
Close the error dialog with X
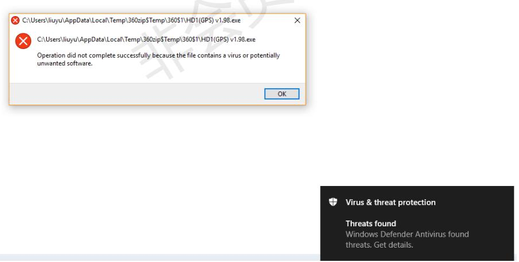click(x=297, y=21)
